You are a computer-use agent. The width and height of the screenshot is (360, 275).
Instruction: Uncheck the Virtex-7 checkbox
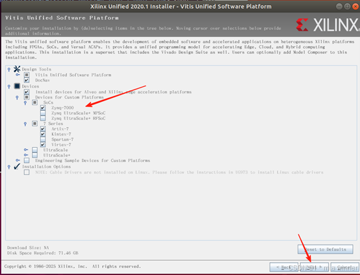click(x=43, y=145)
